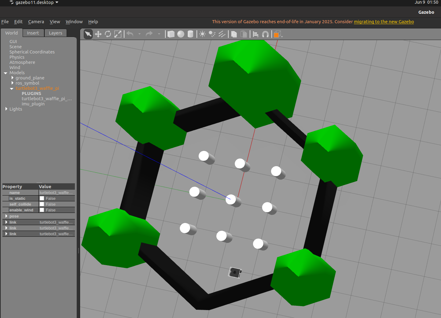
Task: Click the paste icon in toolbar
Action: pyautogui.click(x=244, y=34)
